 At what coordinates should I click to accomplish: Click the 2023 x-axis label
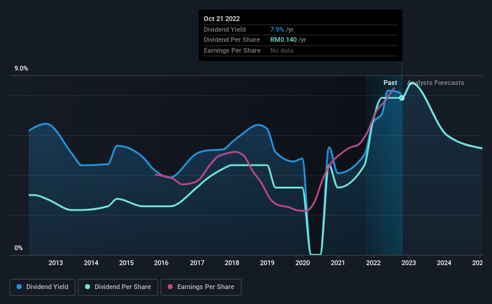click(409, 263)
